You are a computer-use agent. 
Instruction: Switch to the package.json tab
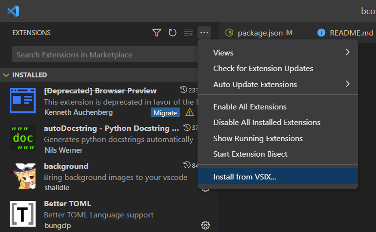coord(264,33)
